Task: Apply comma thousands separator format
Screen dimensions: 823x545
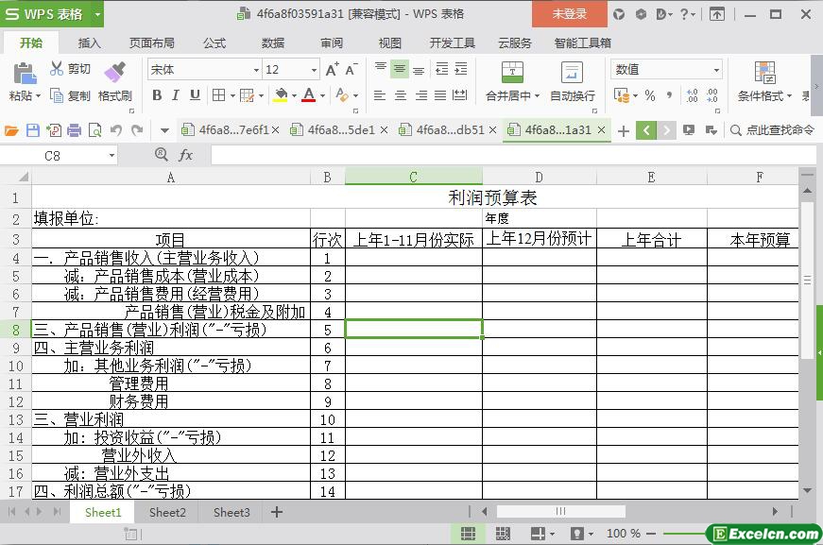Action: (669, 95)
